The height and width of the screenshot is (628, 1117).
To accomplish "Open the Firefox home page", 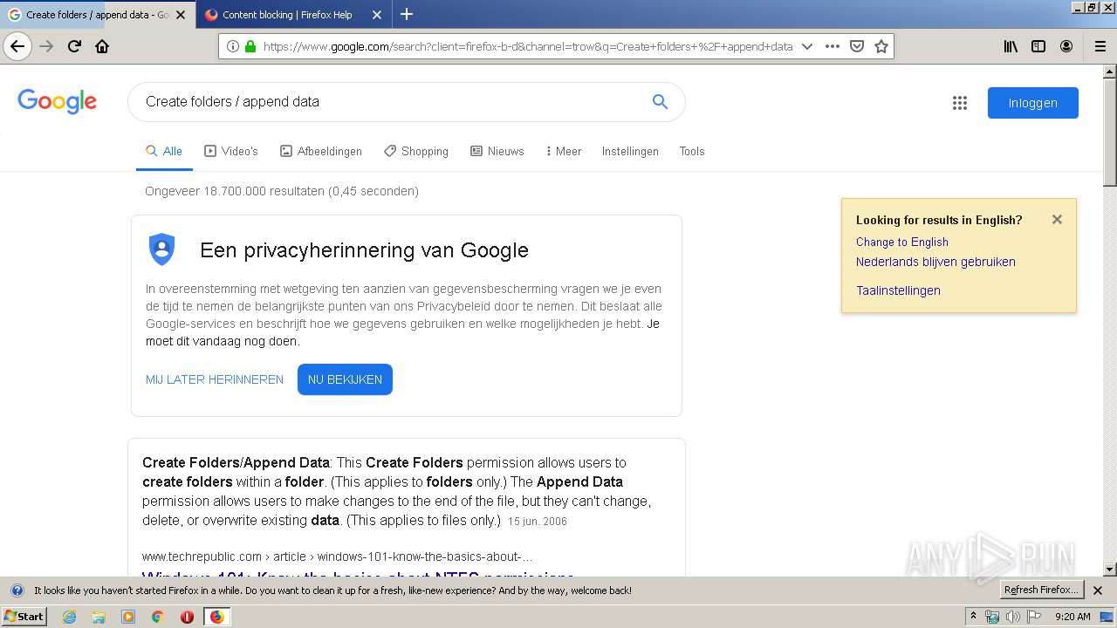I will click(x=102, y=46).
